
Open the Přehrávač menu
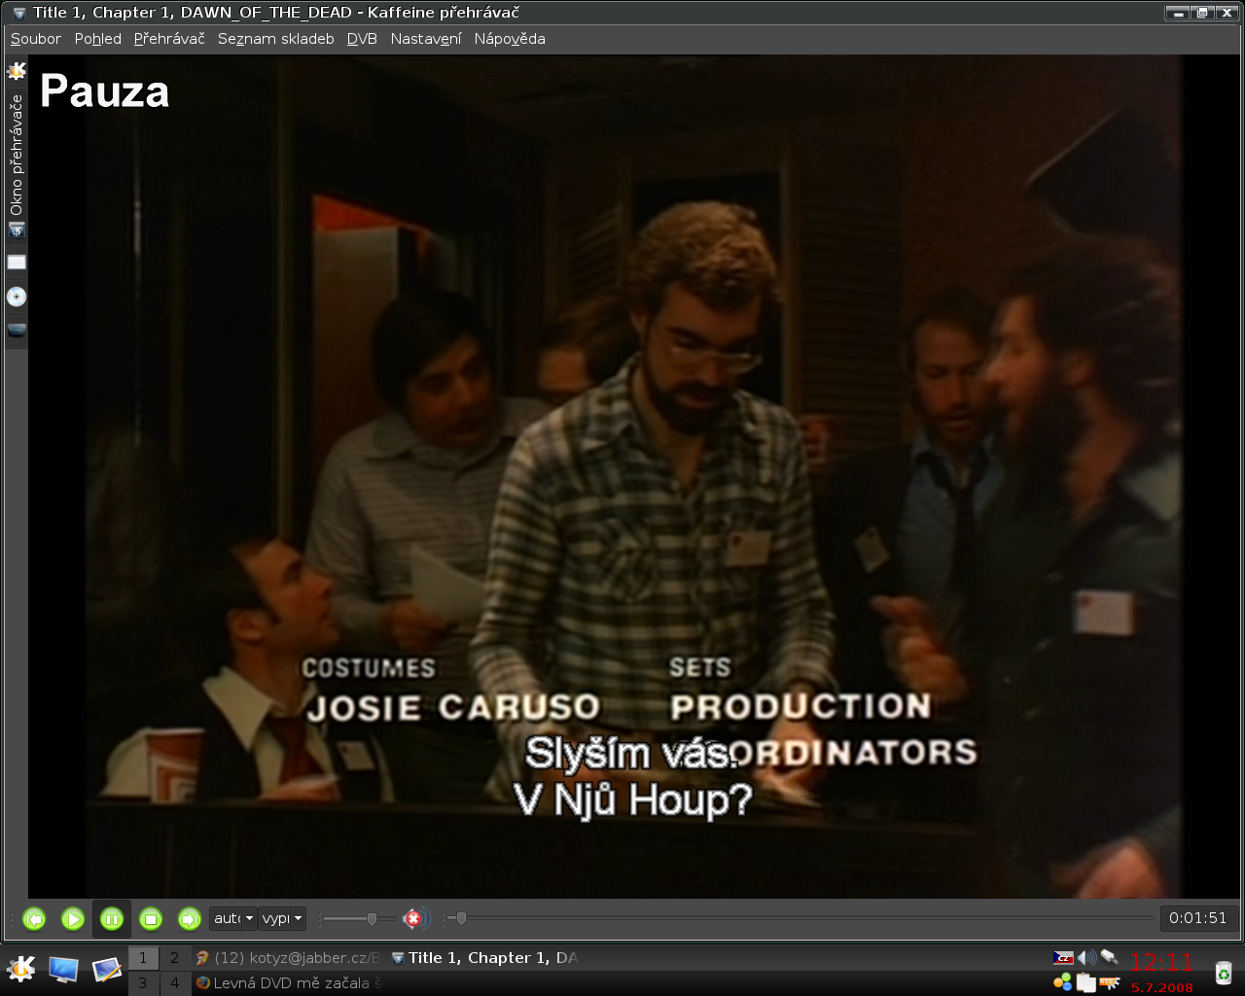[x=169, y=39]
